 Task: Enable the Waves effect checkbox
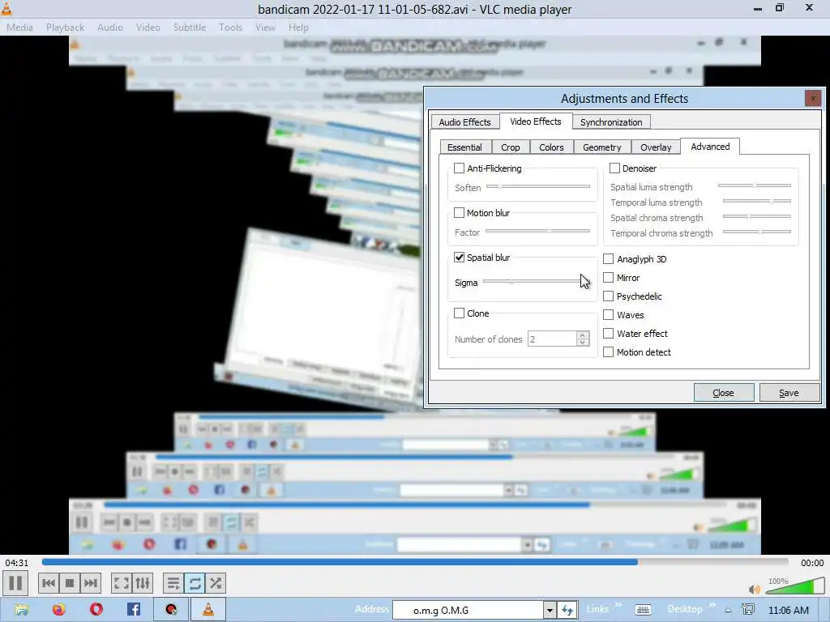(x=608, y=315)
